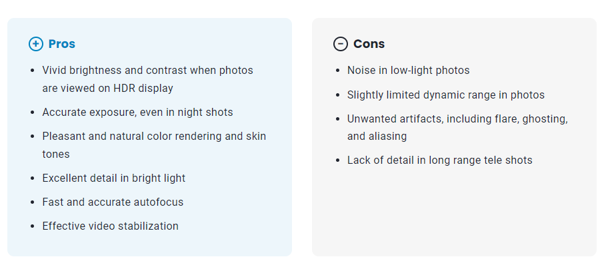Click "Fast and accurate autofocus" item
The width and height of the screenshot is (604, 269).
tap(113, 202)
